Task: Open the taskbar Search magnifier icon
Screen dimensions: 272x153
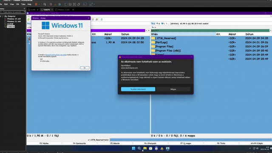Action: 139,148
